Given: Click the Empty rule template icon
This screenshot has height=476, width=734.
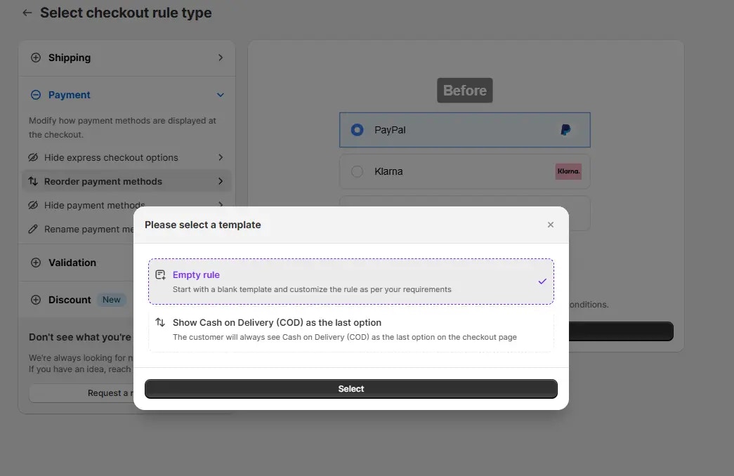Looking at the screenshot, I should tap(160, 275).
